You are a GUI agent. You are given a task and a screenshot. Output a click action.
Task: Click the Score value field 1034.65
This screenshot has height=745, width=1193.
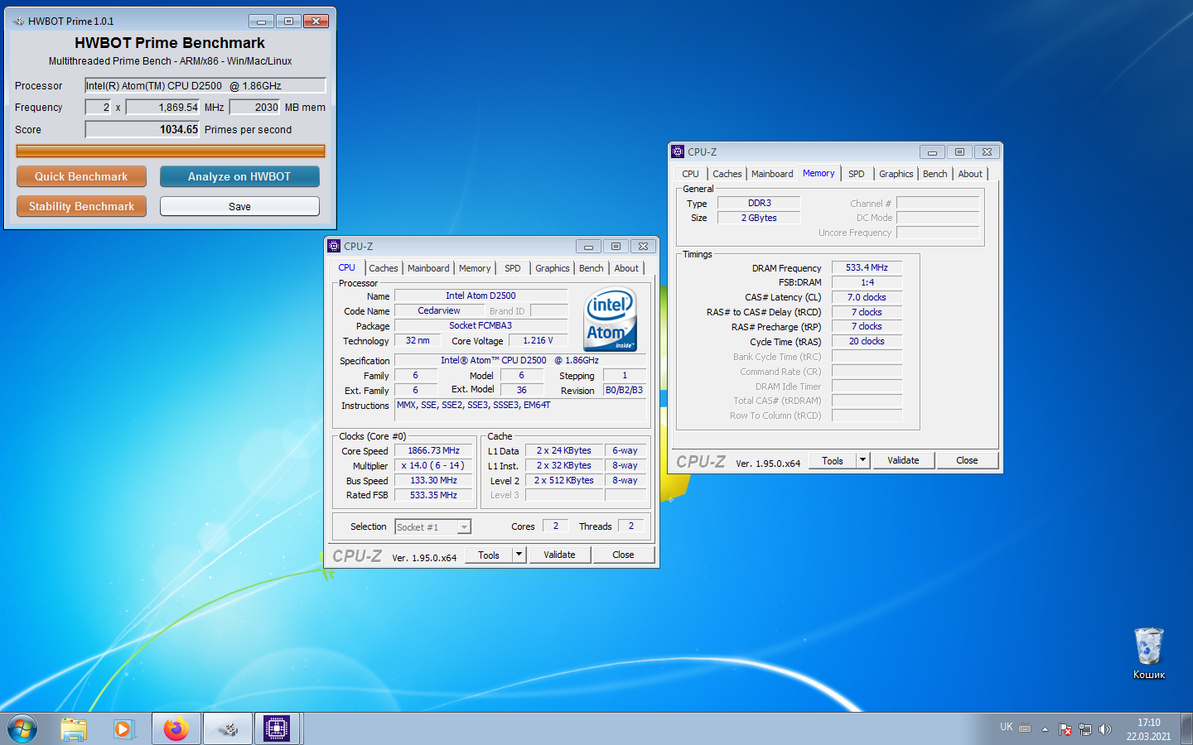(142, 129)
